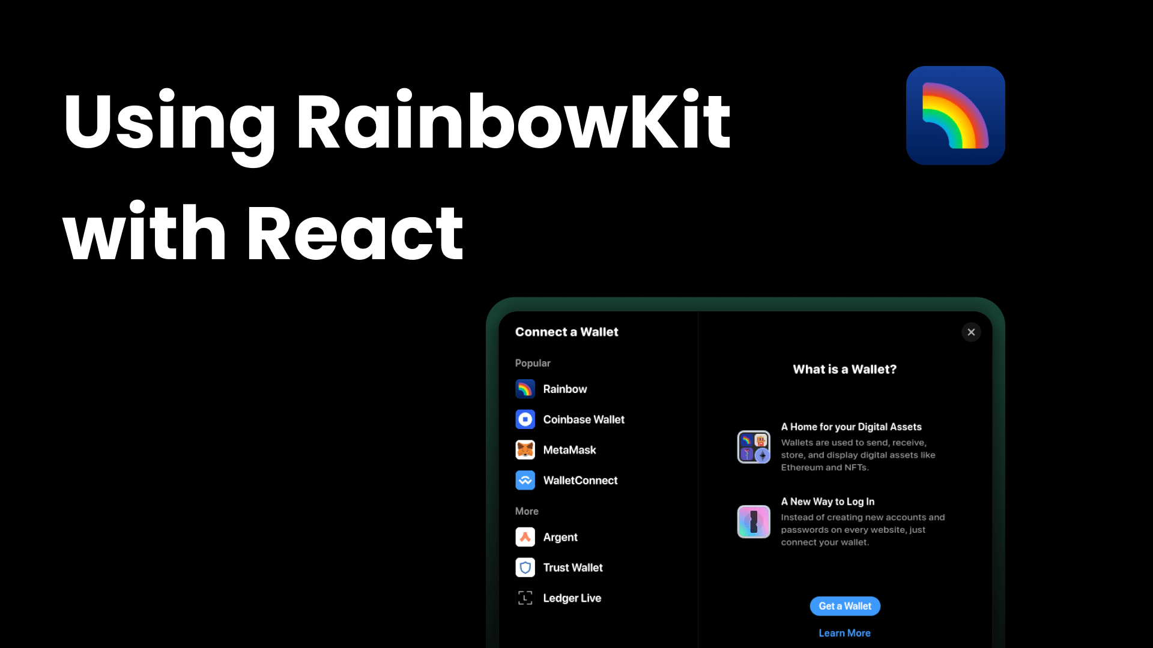Screen dimensions: 1153x648
Task: Open the Learn More link
Action: (844, 633)
